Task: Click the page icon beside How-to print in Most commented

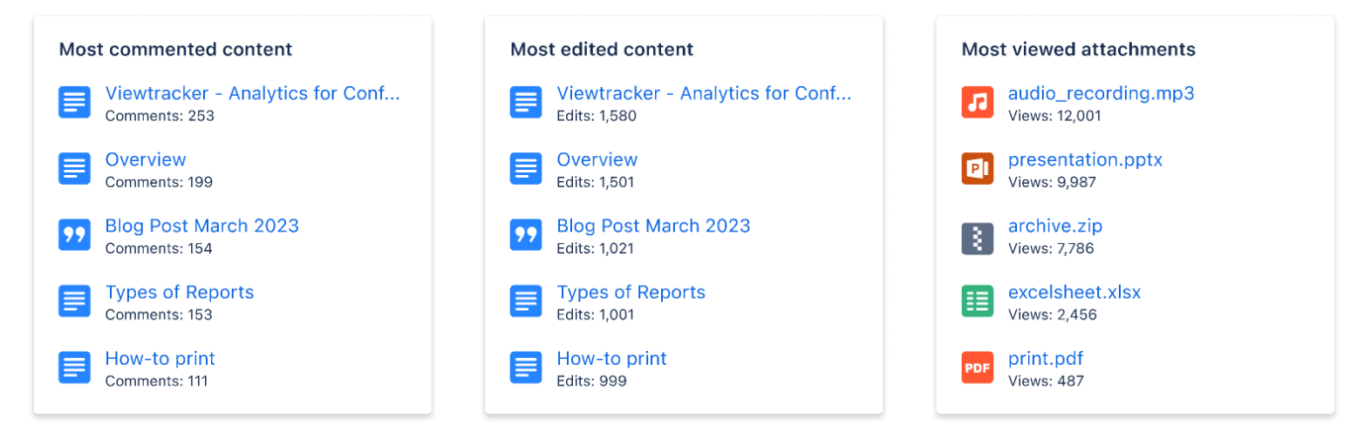Action: pyautogui.click(x=74, y=368)
